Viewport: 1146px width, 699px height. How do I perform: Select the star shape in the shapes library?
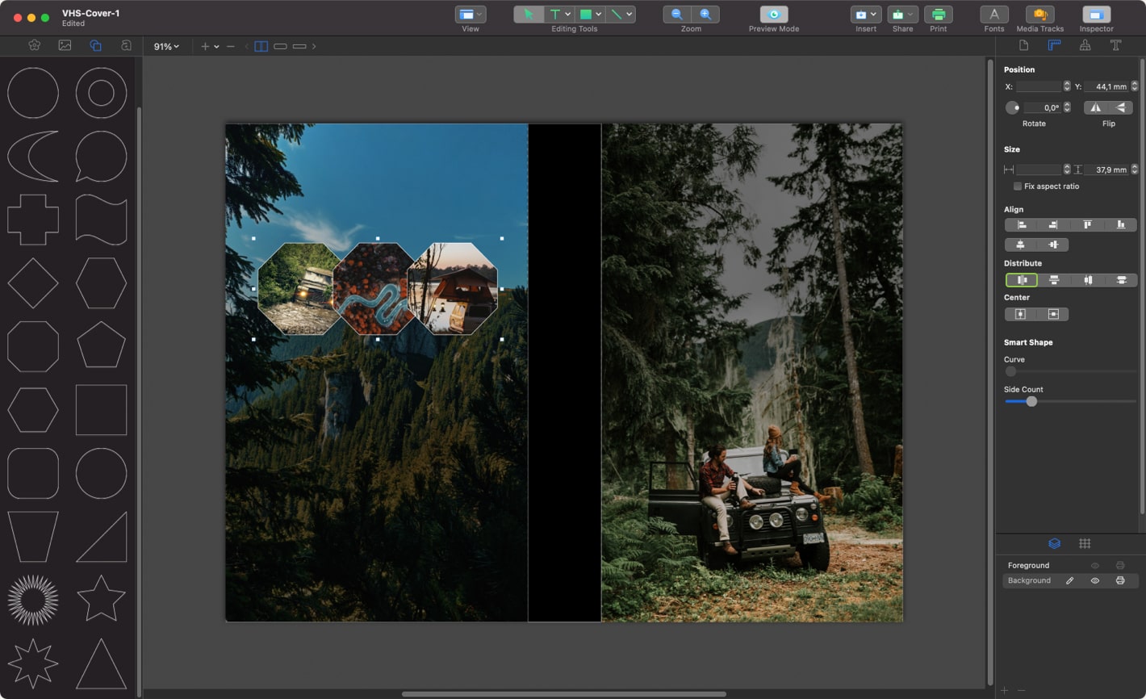pyautogui.click(x=101, y=598)
